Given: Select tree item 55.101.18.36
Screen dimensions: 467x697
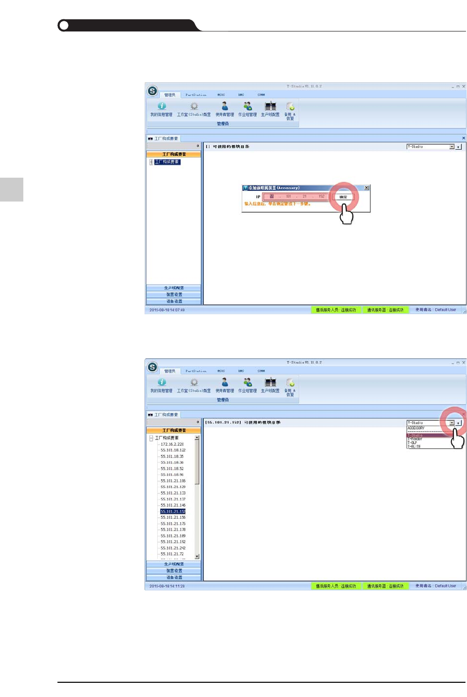Looking at the screenshot, I should point(172,462).
